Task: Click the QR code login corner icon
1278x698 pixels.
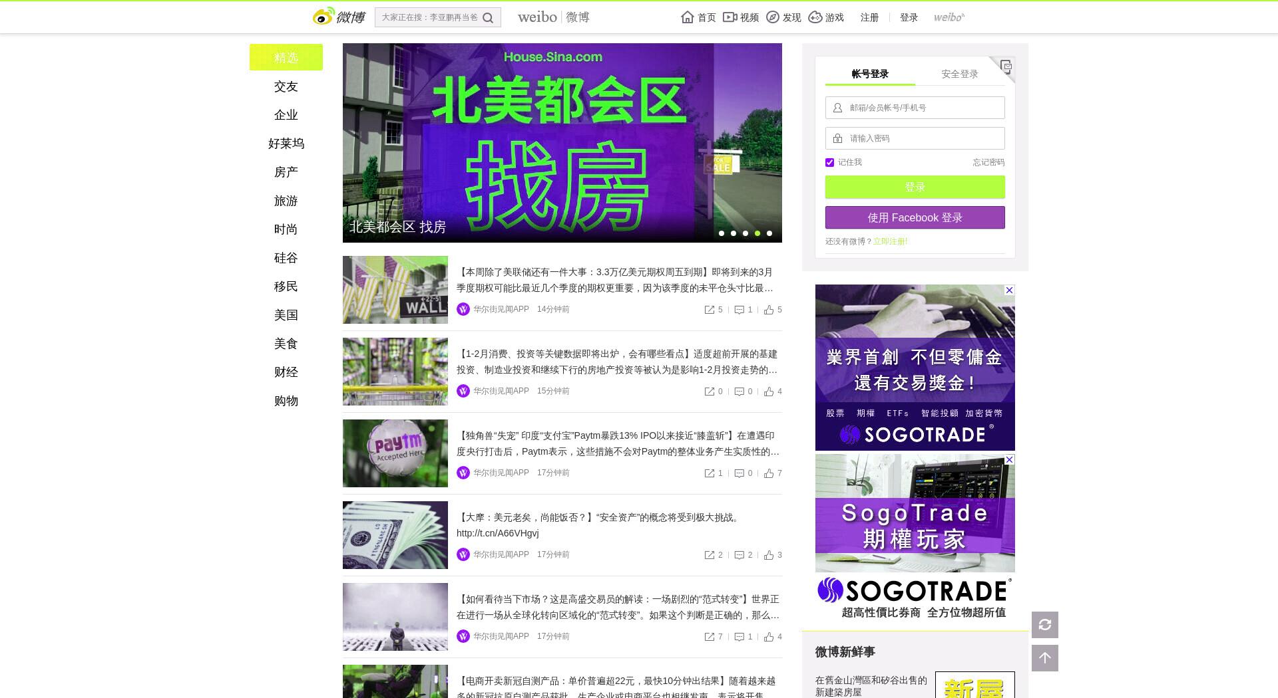Action: click(x=1005, y=66)
